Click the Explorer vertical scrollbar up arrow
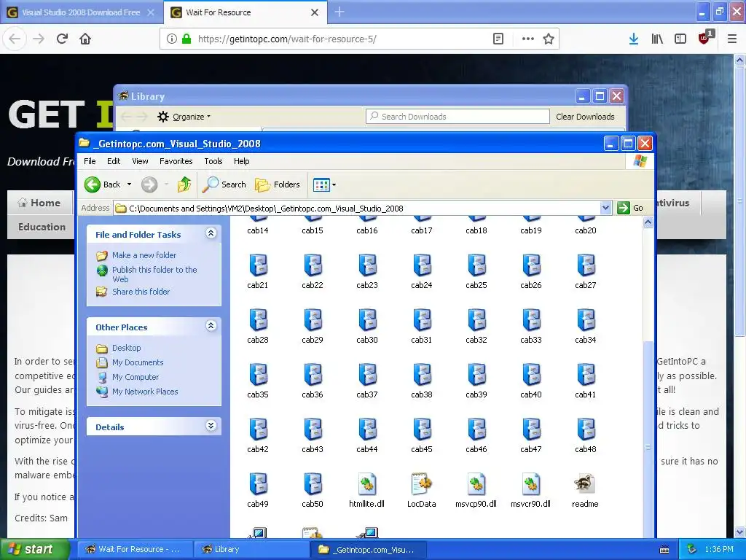 click(x=648, y=222)
